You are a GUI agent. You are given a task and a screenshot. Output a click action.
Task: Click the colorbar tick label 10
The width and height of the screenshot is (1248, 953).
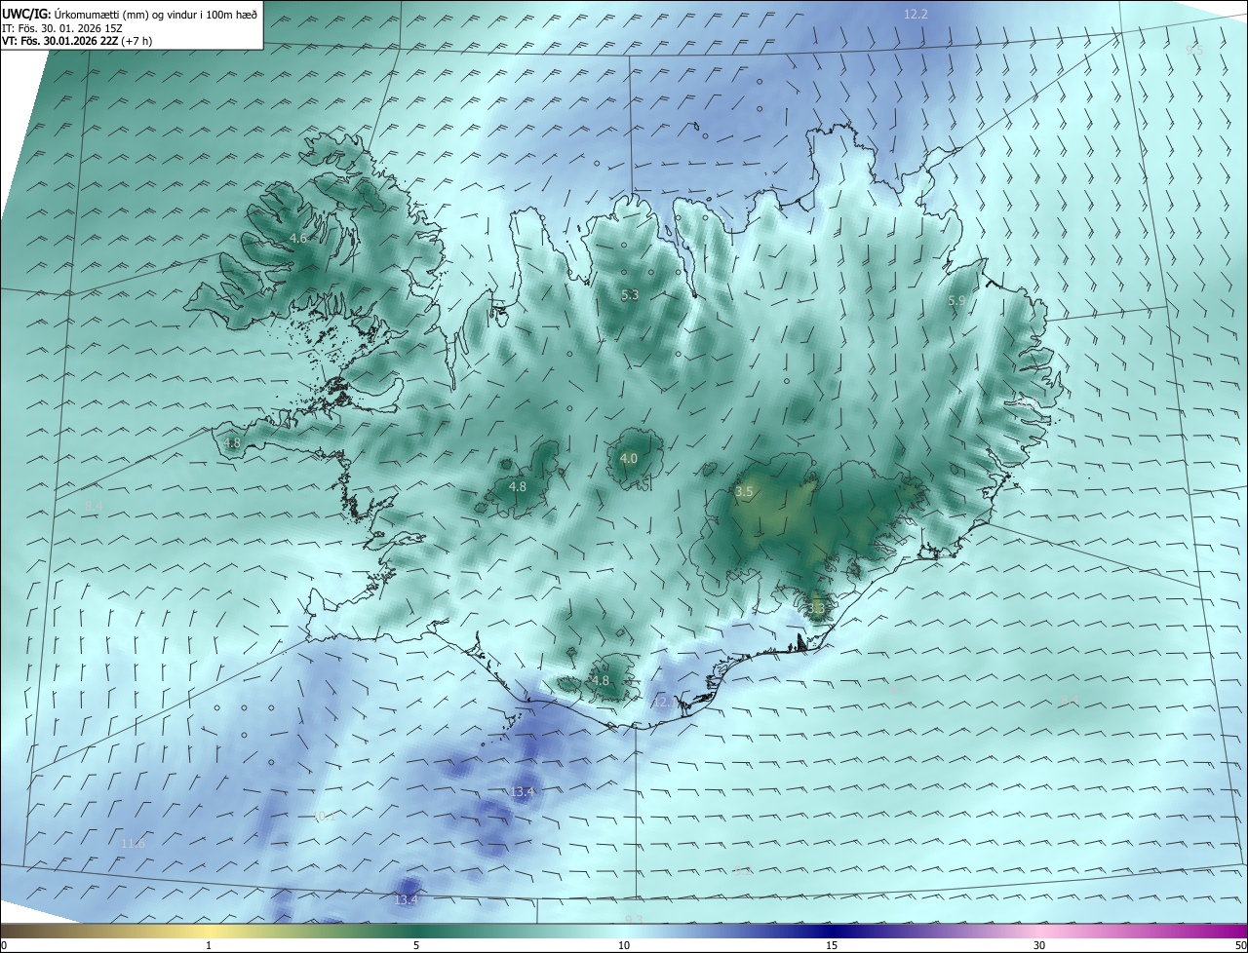[624, 945]
